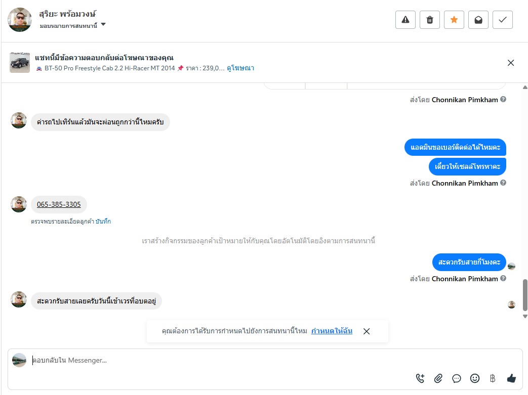Screen dimensions: 528x395
Task: Mark conversation unread with envelope icon
Action: coord(478,20)
